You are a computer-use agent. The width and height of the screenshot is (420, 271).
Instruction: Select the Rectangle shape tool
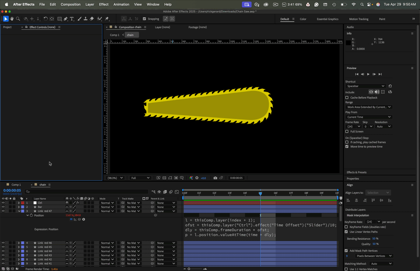[x=59, y=18]
